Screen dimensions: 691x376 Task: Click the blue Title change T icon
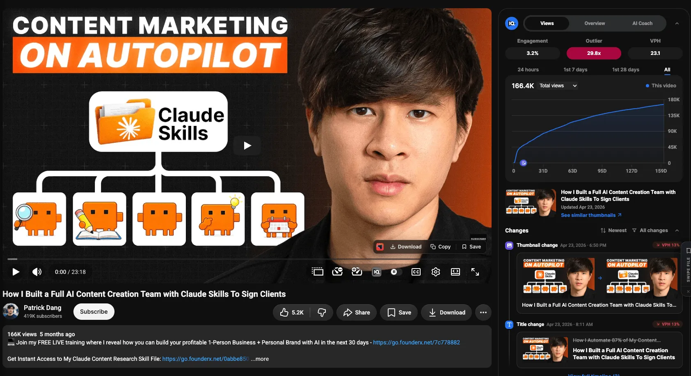(x=509, y=324)
